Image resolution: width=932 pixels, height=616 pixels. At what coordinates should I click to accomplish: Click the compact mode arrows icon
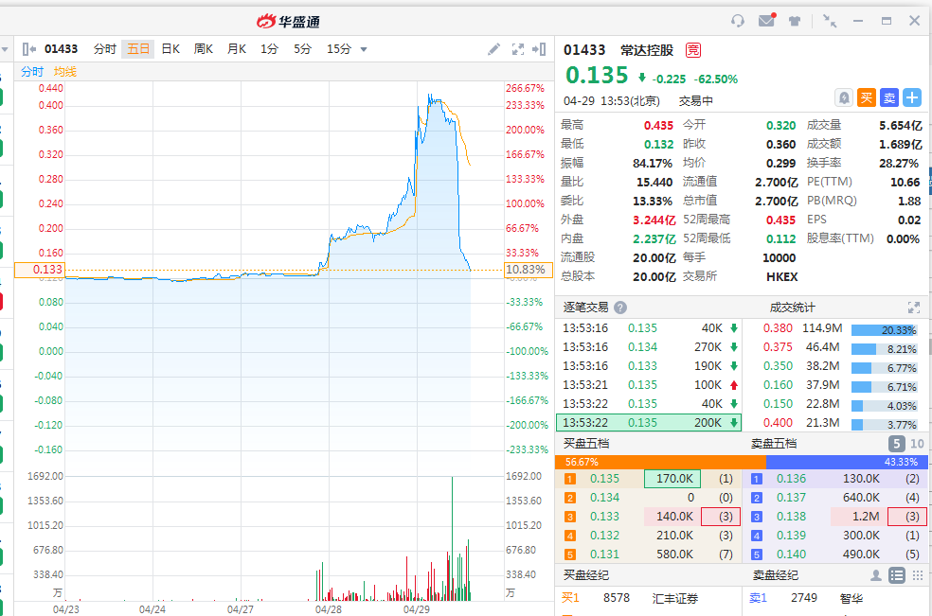tap(829, 21)
